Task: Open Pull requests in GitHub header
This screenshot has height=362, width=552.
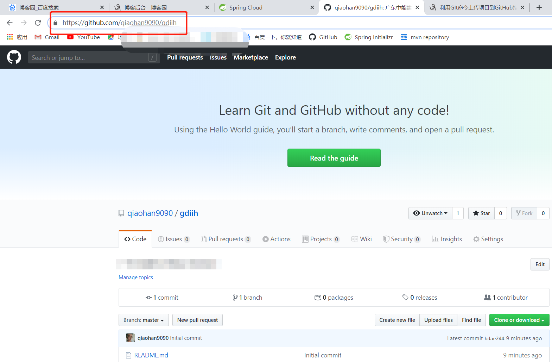Action: point(185,57)
